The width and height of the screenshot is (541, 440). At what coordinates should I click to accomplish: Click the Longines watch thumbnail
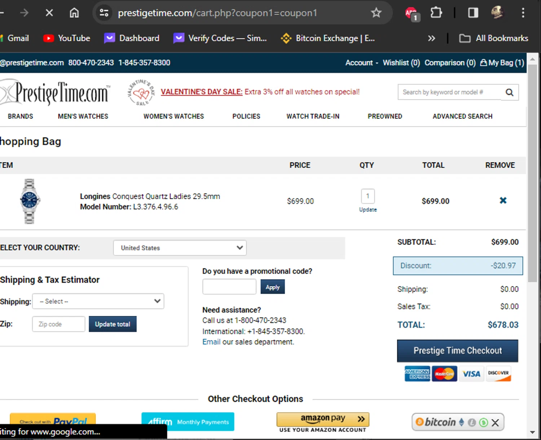click(30, 201)
